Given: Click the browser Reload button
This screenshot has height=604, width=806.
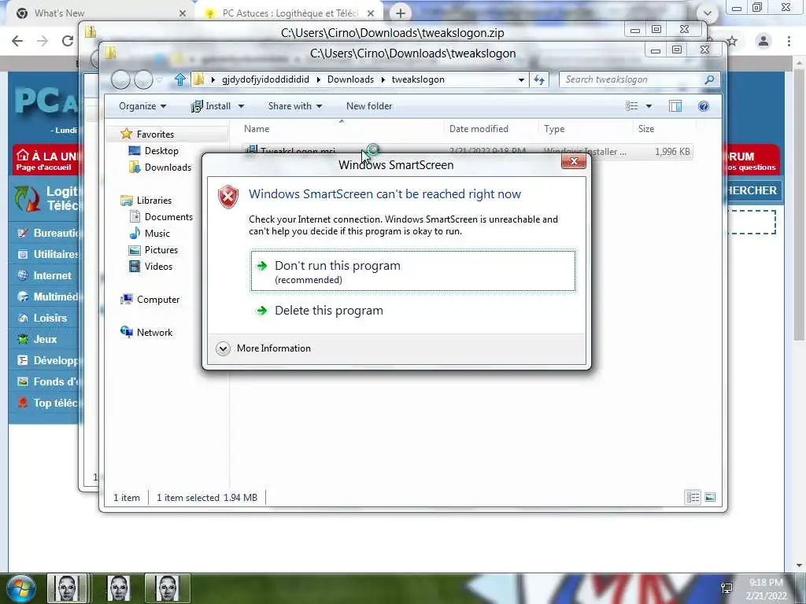Looking at the screenshot, I should (67, 41).
